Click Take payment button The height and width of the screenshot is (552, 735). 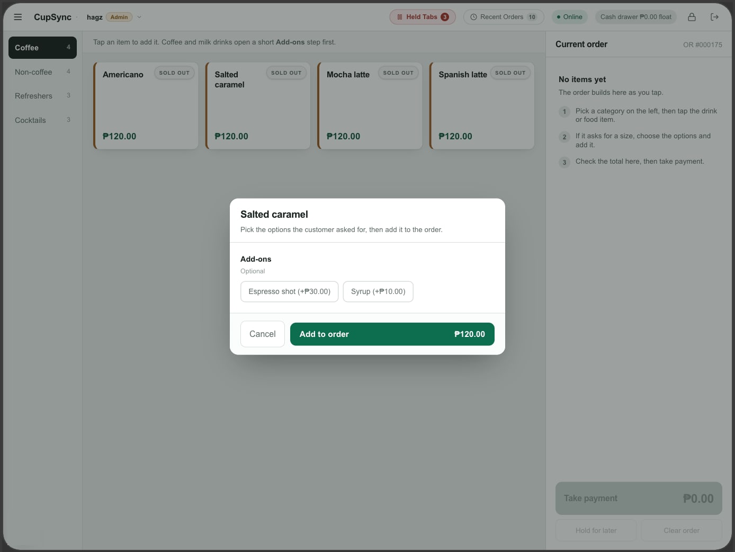click(x=639, y=498)
